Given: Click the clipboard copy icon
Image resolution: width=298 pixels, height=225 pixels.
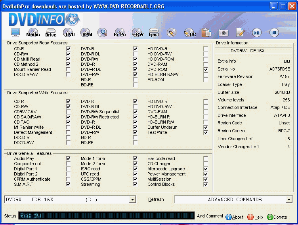Looking at the screenshot, I should (x=206, y=33).
